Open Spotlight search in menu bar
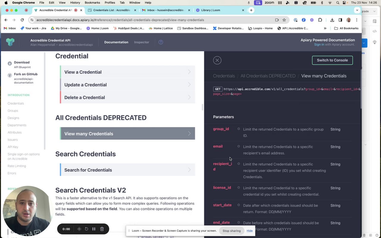The width and height of the screenshot is (381, 238). pos(338,3)
